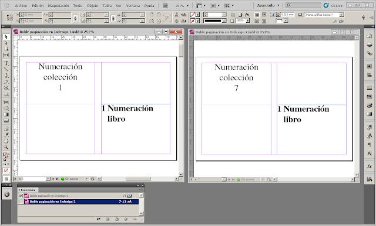Open the Objeto menu
This screenshot has height=226, width=376.
click(92, 5)
